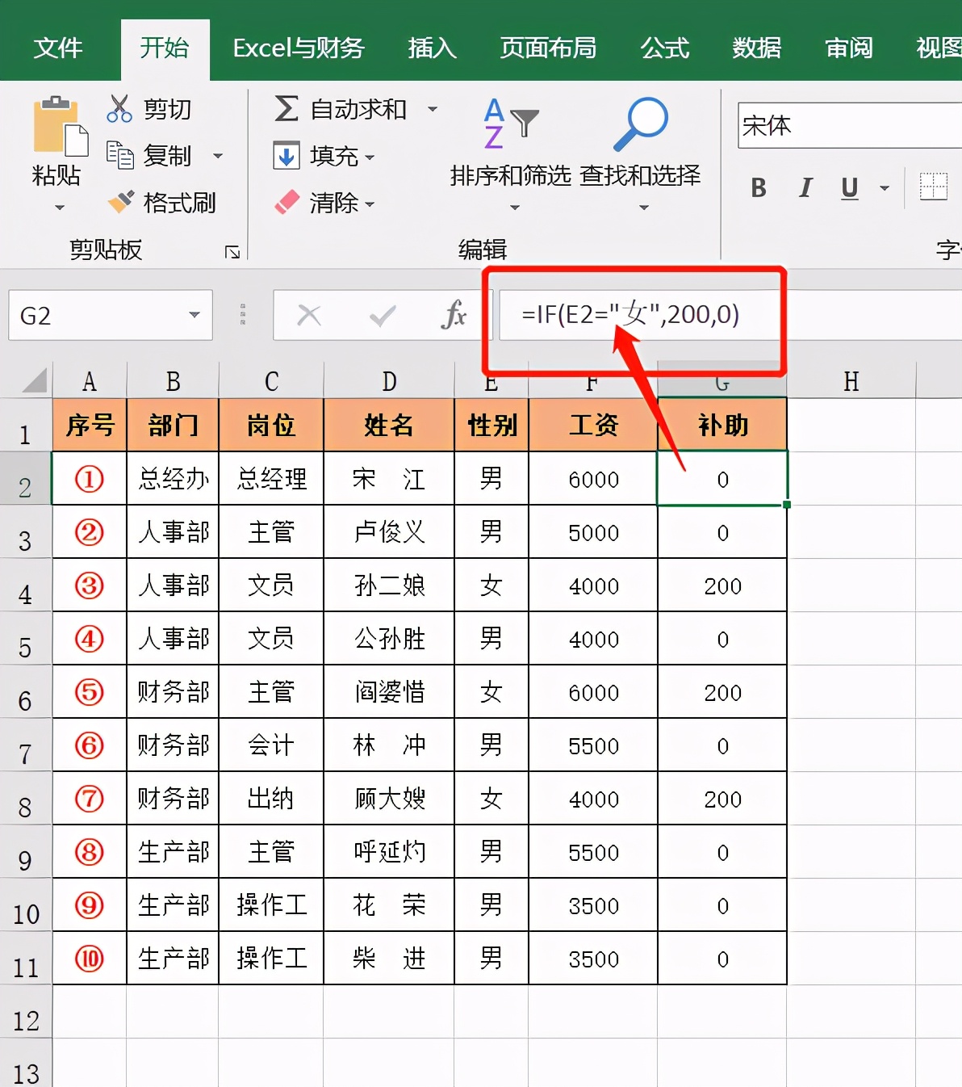962x1087 pixels.
Task: Select cell containing 呼延灼
Action: coord(389,852)
